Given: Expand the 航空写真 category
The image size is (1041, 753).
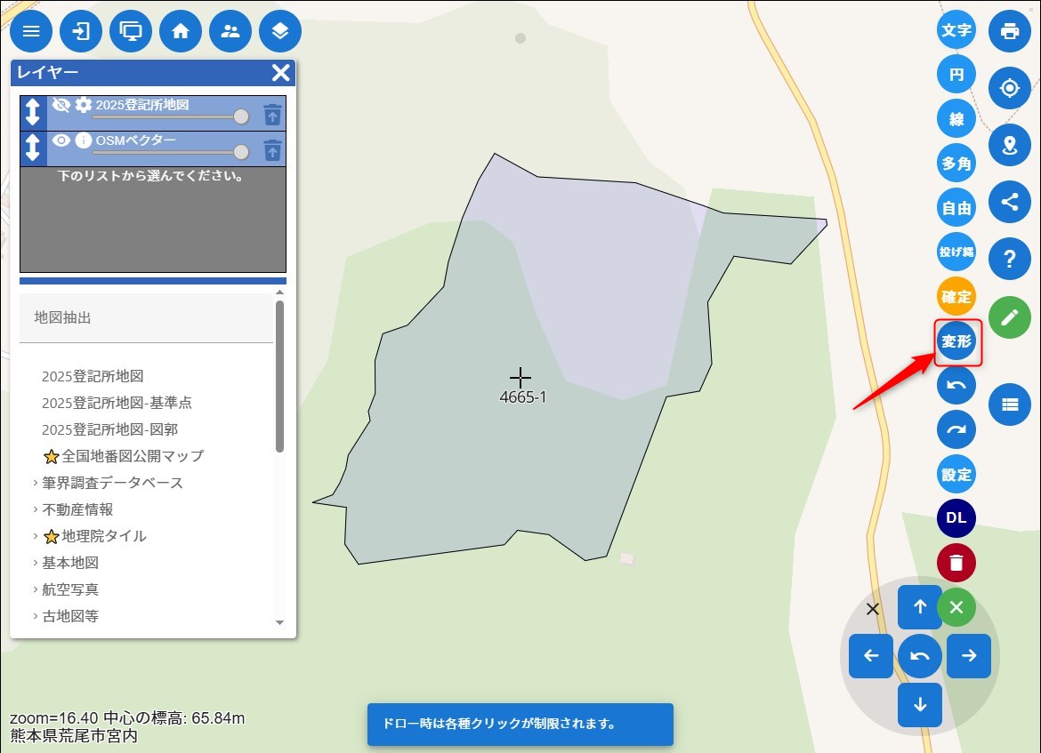Looking at the screenshot, I should (x=70, y=589).
